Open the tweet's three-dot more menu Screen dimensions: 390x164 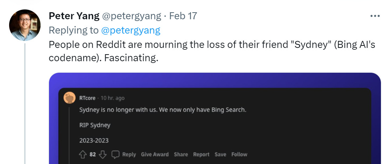(375, 16)
